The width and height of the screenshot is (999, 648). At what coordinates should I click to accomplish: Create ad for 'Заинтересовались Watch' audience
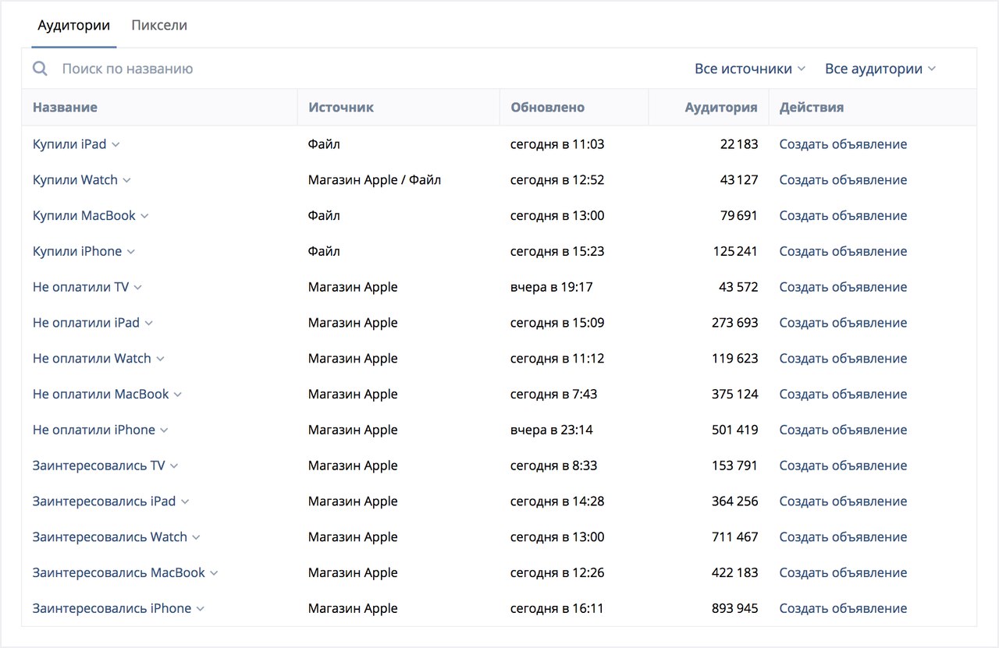click(843, 537)
